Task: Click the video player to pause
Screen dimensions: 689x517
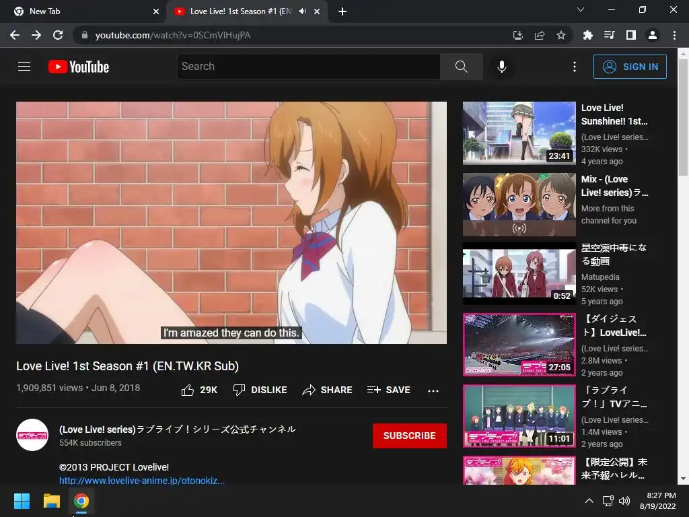Action: [x=231, y=222]
